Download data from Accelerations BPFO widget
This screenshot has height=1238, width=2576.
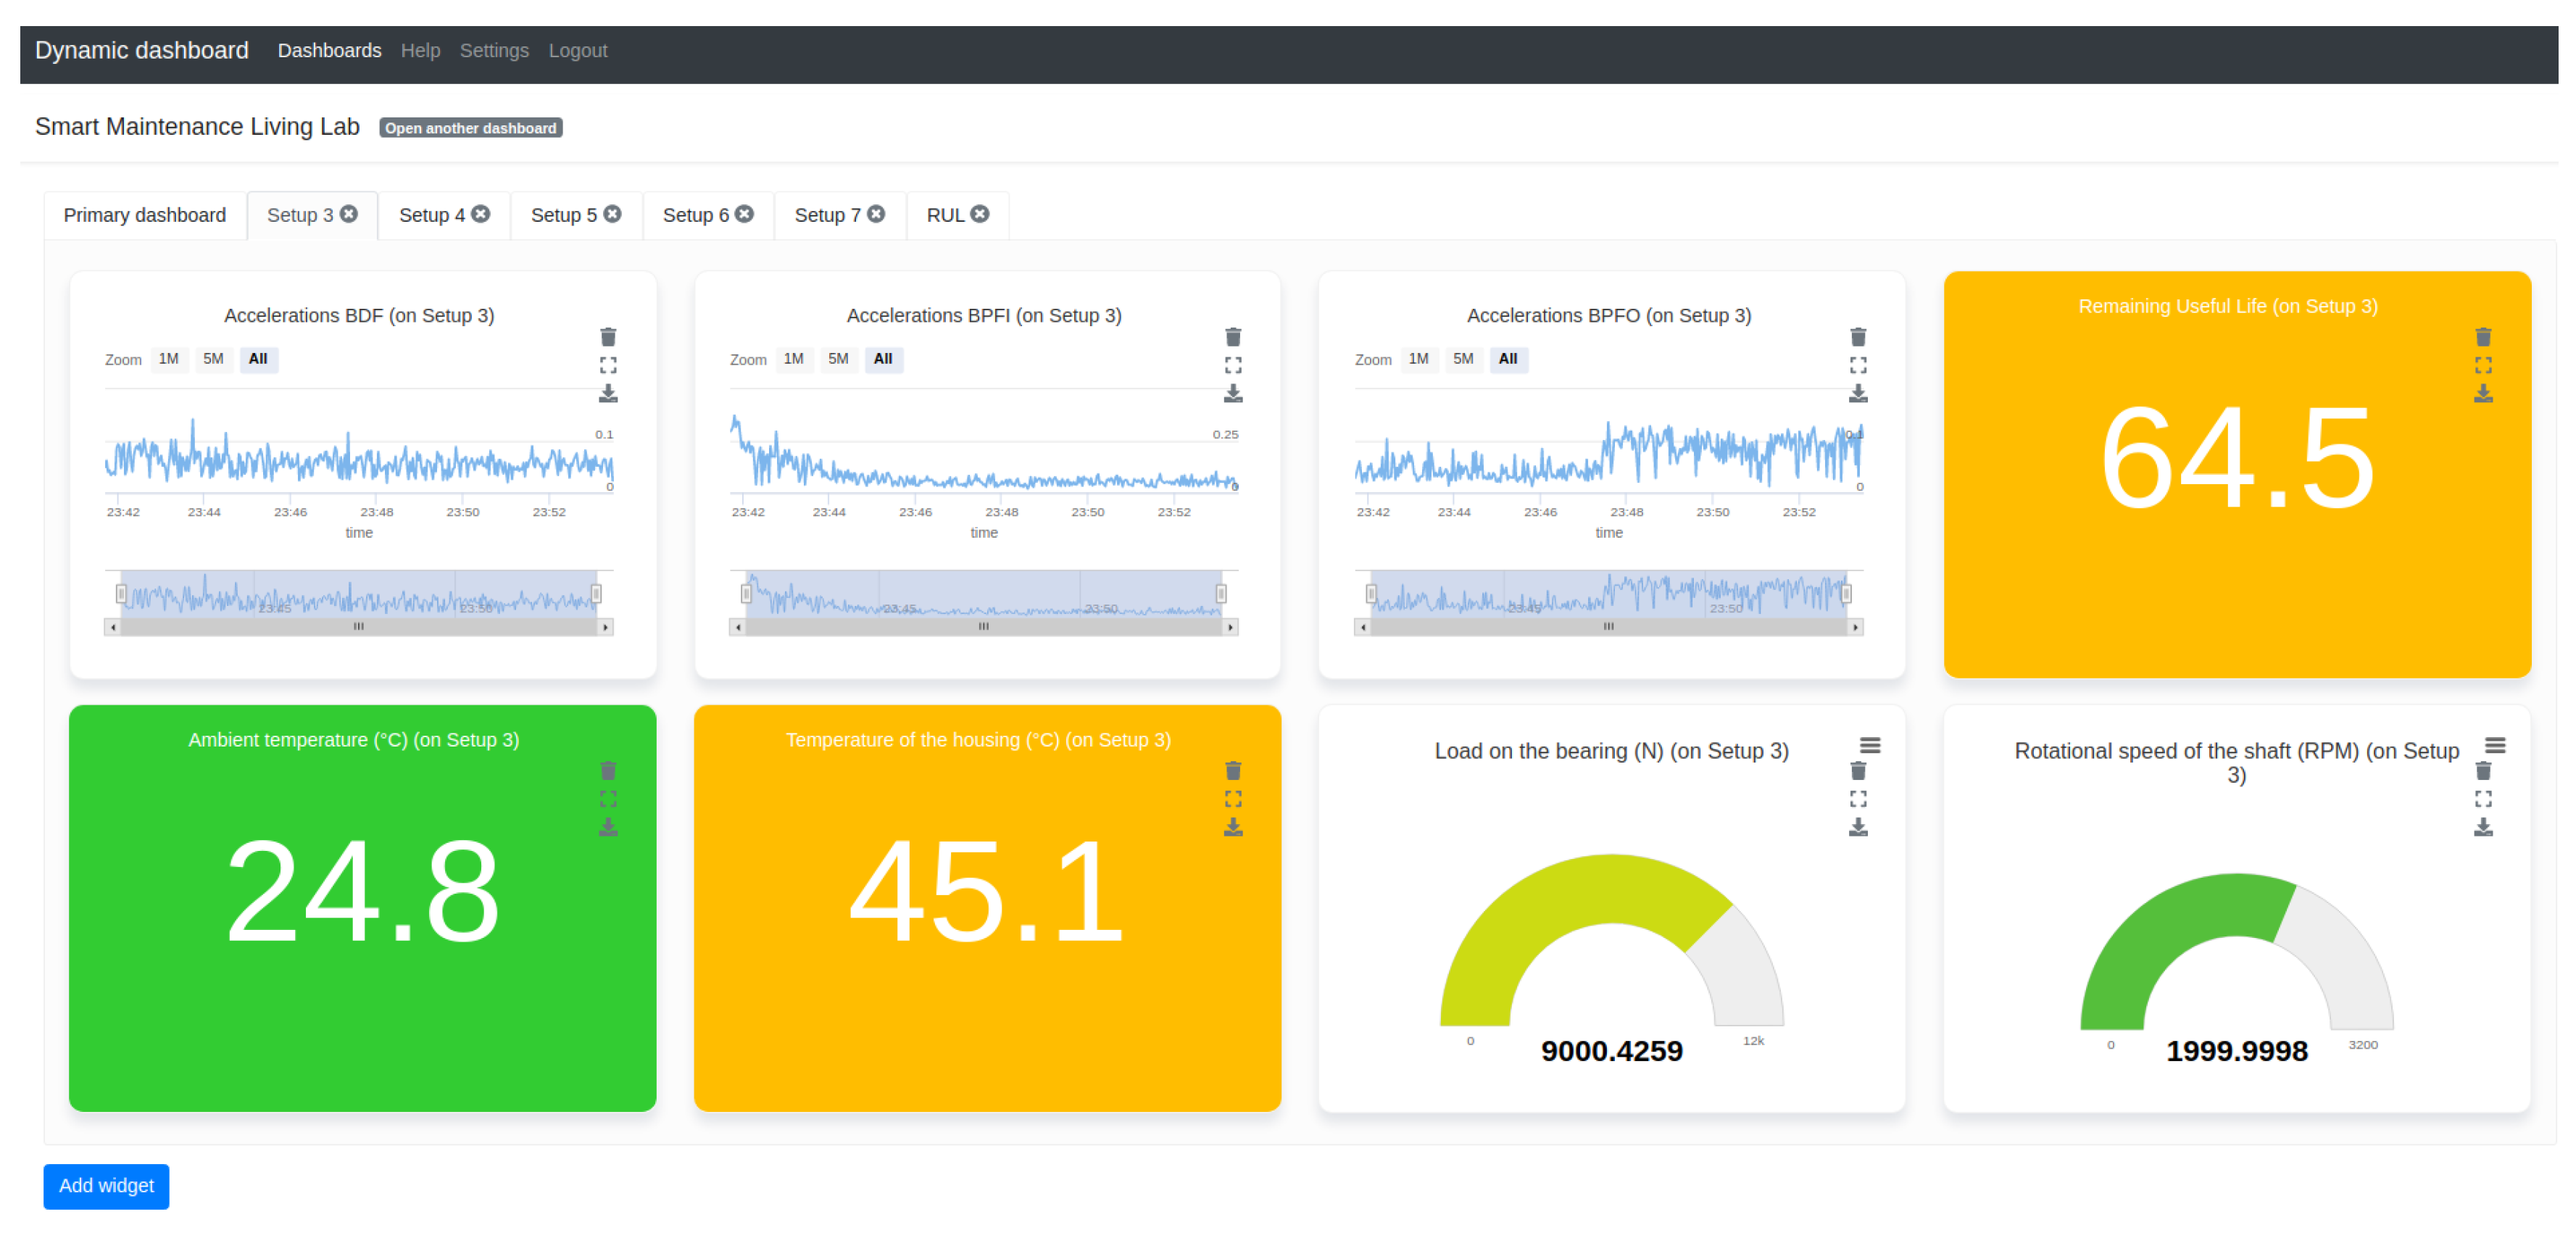[x=1858, y=393]
